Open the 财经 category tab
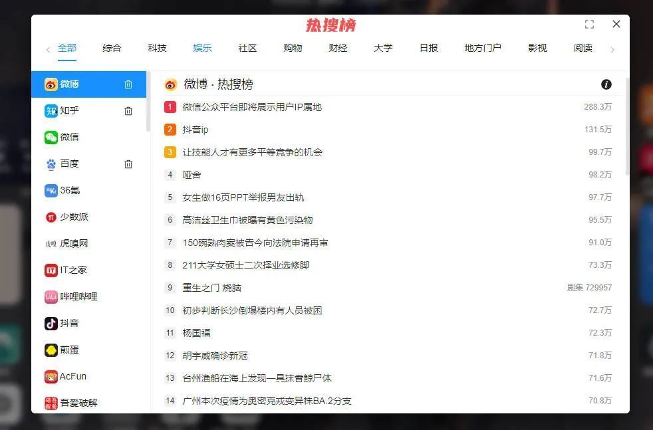This screenshot has height=430, width=653. 338,48
